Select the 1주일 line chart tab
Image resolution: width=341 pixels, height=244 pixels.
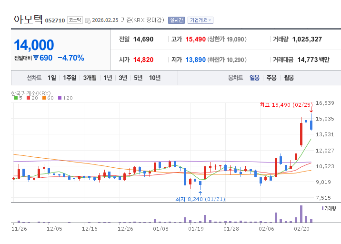click(70, 78)
